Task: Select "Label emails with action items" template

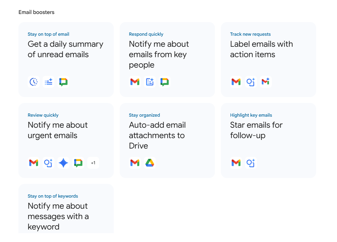Action: click(261, 49)
